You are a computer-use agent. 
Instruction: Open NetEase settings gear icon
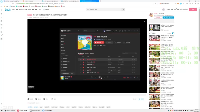[x=122, y=31]
